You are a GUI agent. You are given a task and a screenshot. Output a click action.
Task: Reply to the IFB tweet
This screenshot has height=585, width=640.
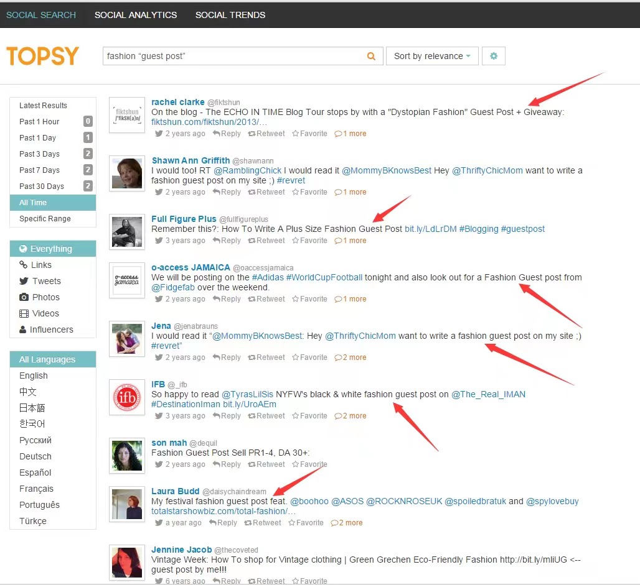[227, 416]
